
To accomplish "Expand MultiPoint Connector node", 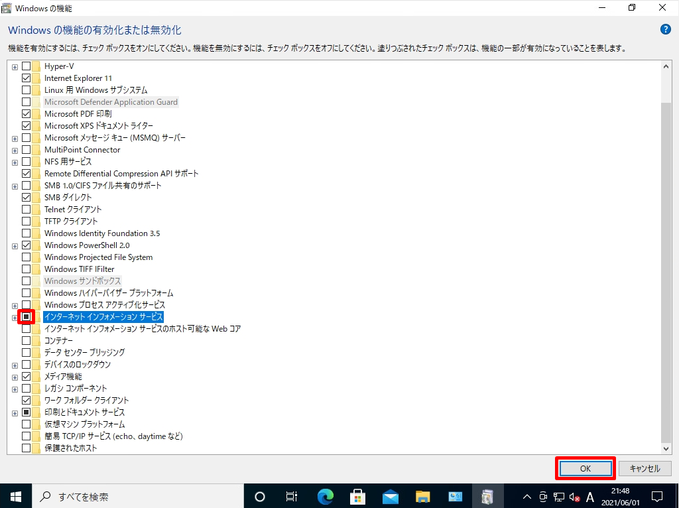I will (15, 151).
